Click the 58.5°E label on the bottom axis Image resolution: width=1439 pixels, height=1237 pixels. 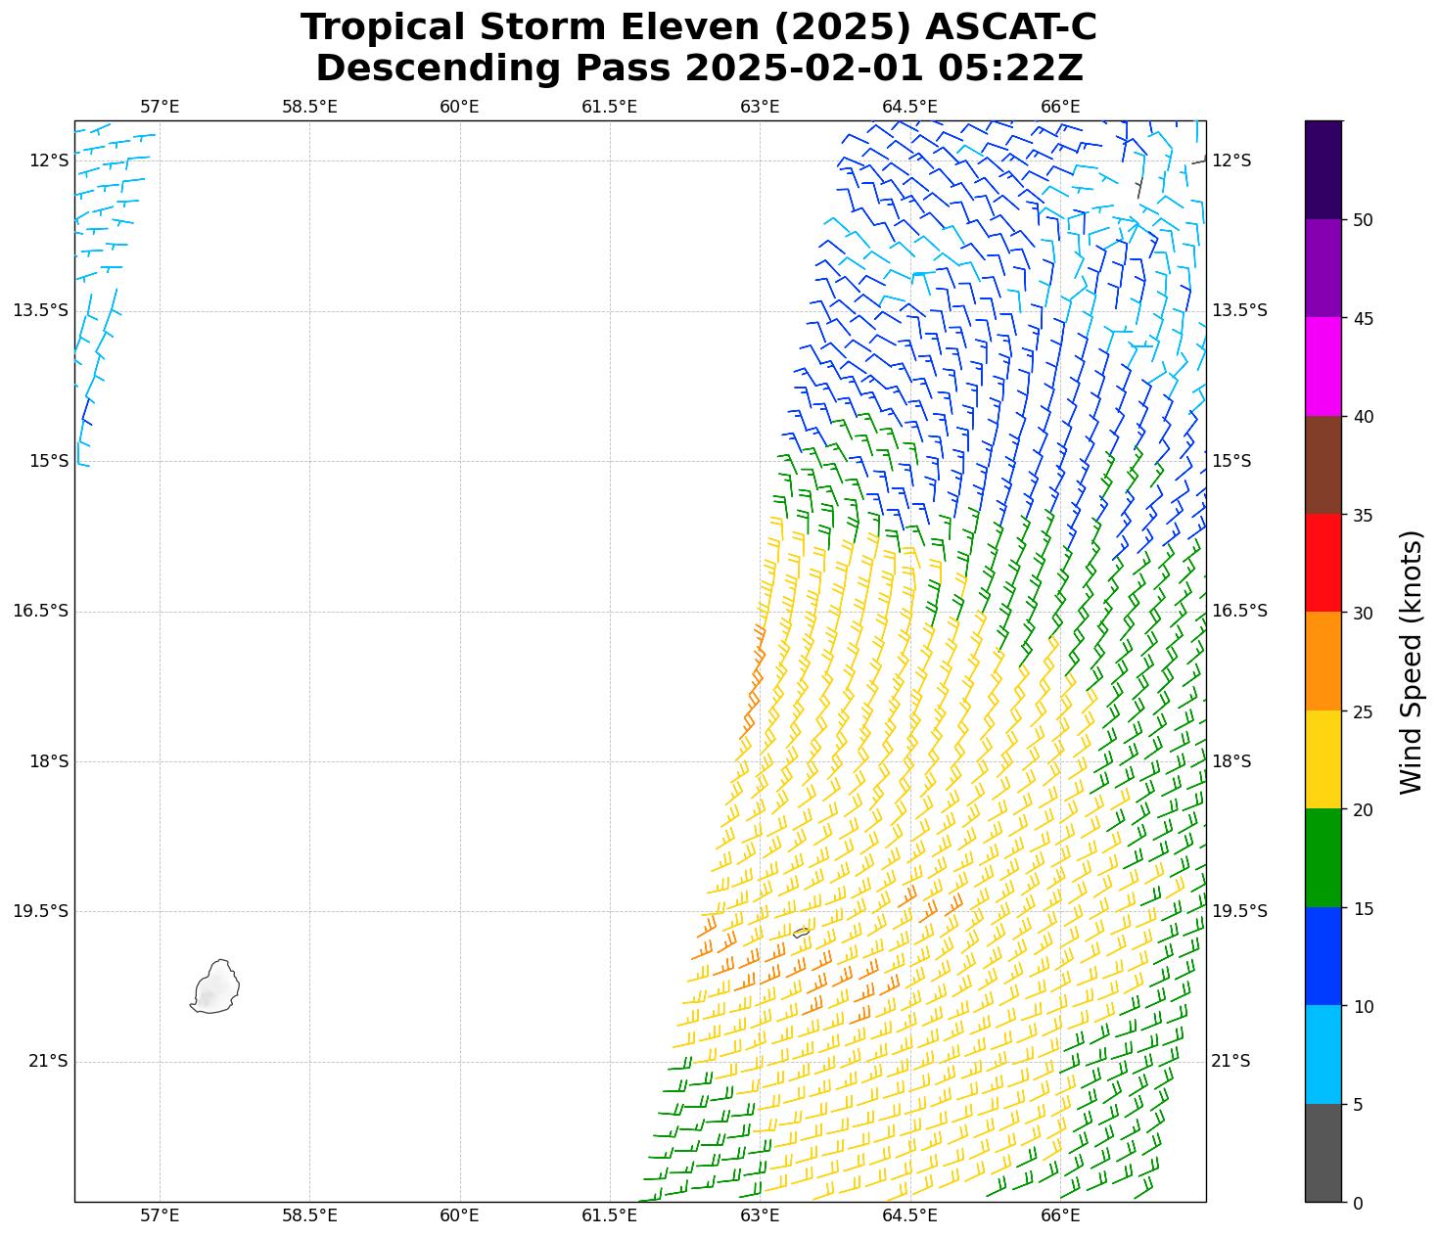click(309, 1215)
